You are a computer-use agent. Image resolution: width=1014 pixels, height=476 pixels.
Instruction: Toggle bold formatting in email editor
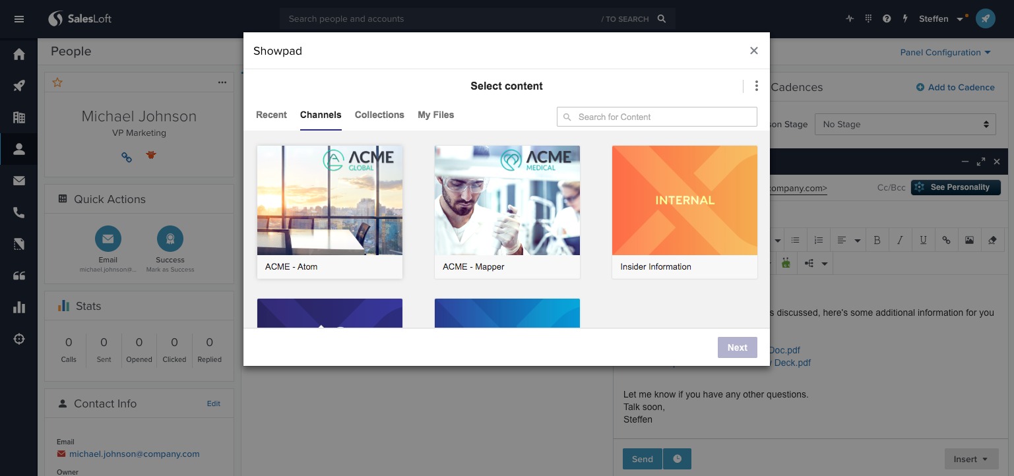coord(877,240)
